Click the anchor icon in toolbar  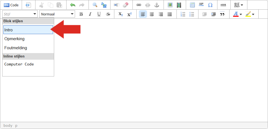pyautogui.click(x=156, y=5)
